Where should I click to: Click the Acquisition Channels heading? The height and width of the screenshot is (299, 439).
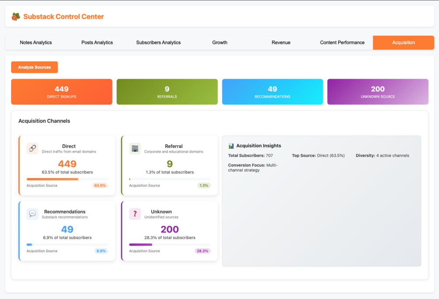(x=44, y=121)
